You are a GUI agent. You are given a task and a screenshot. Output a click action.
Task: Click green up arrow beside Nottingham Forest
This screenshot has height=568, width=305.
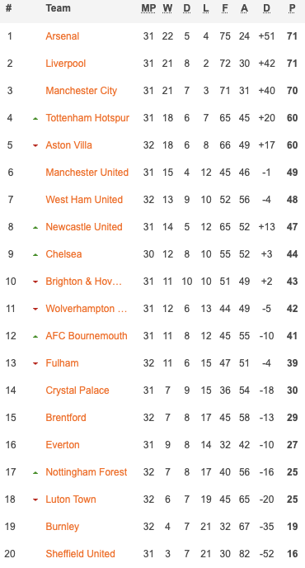[x=35, y=473]
